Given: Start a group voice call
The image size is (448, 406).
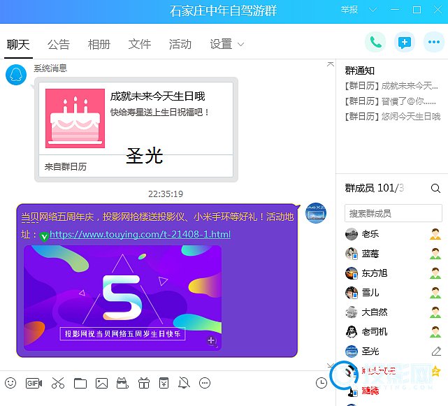Looking at the screenshot, I should 375,43.
